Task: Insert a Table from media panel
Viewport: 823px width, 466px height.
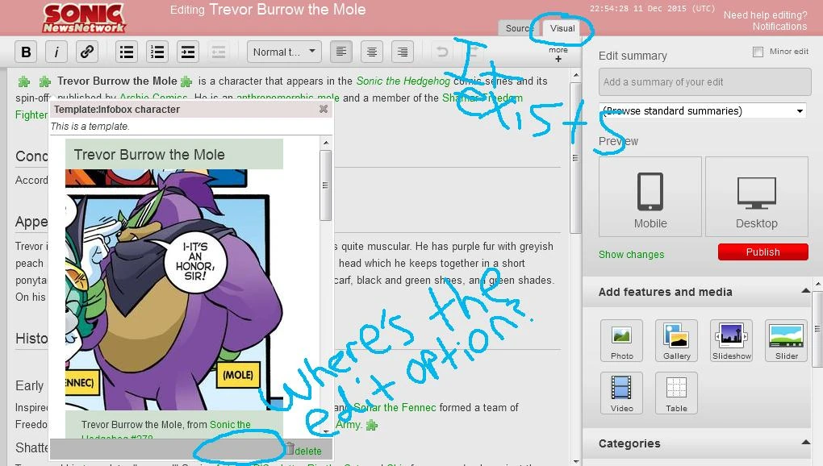Action: click(x=676, y=393)
